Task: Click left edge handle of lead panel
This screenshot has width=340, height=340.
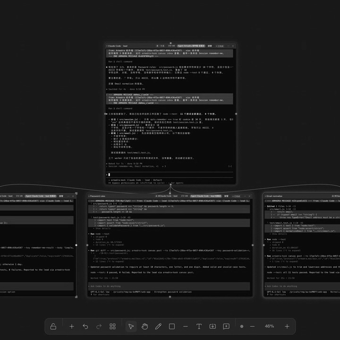Action: [x=105, y=114]
